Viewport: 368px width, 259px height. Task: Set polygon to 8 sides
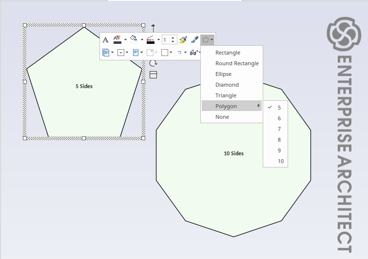[x=279, y=140]
